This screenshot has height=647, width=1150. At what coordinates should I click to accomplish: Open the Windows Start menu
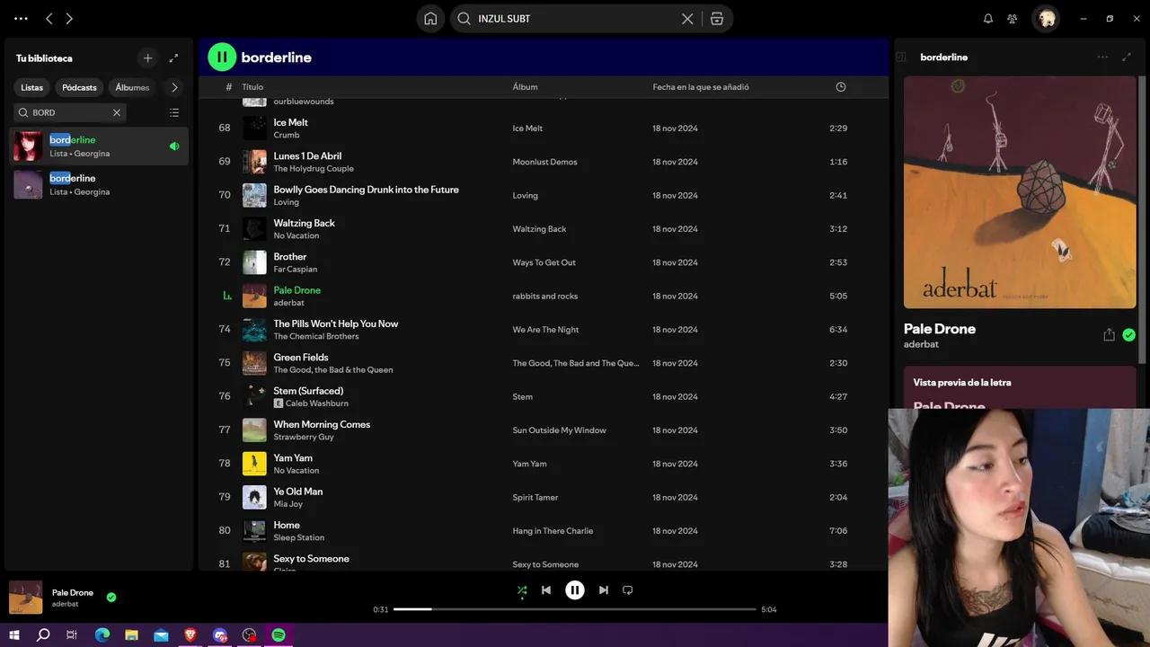coord(14,634)
